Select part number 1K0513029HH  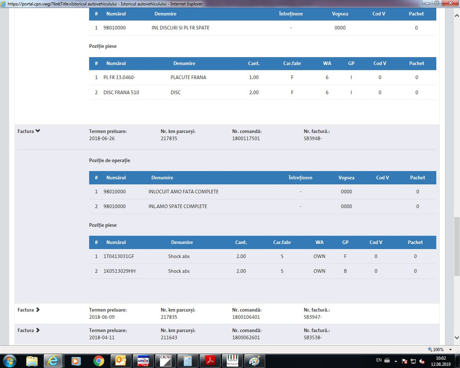point(120,271)
